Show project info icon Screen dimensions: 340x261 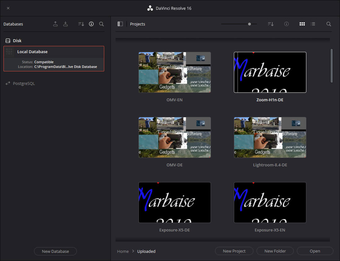click(286, 24)
